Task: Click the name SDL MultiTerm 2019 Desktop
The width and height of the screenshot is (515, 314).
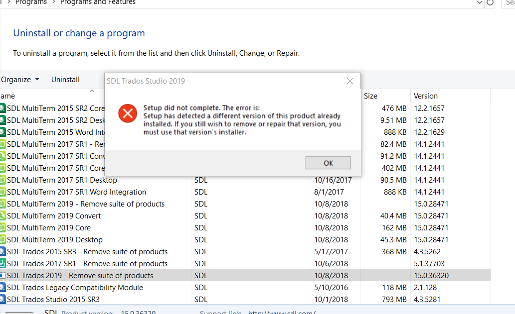Action: point(54,240)
